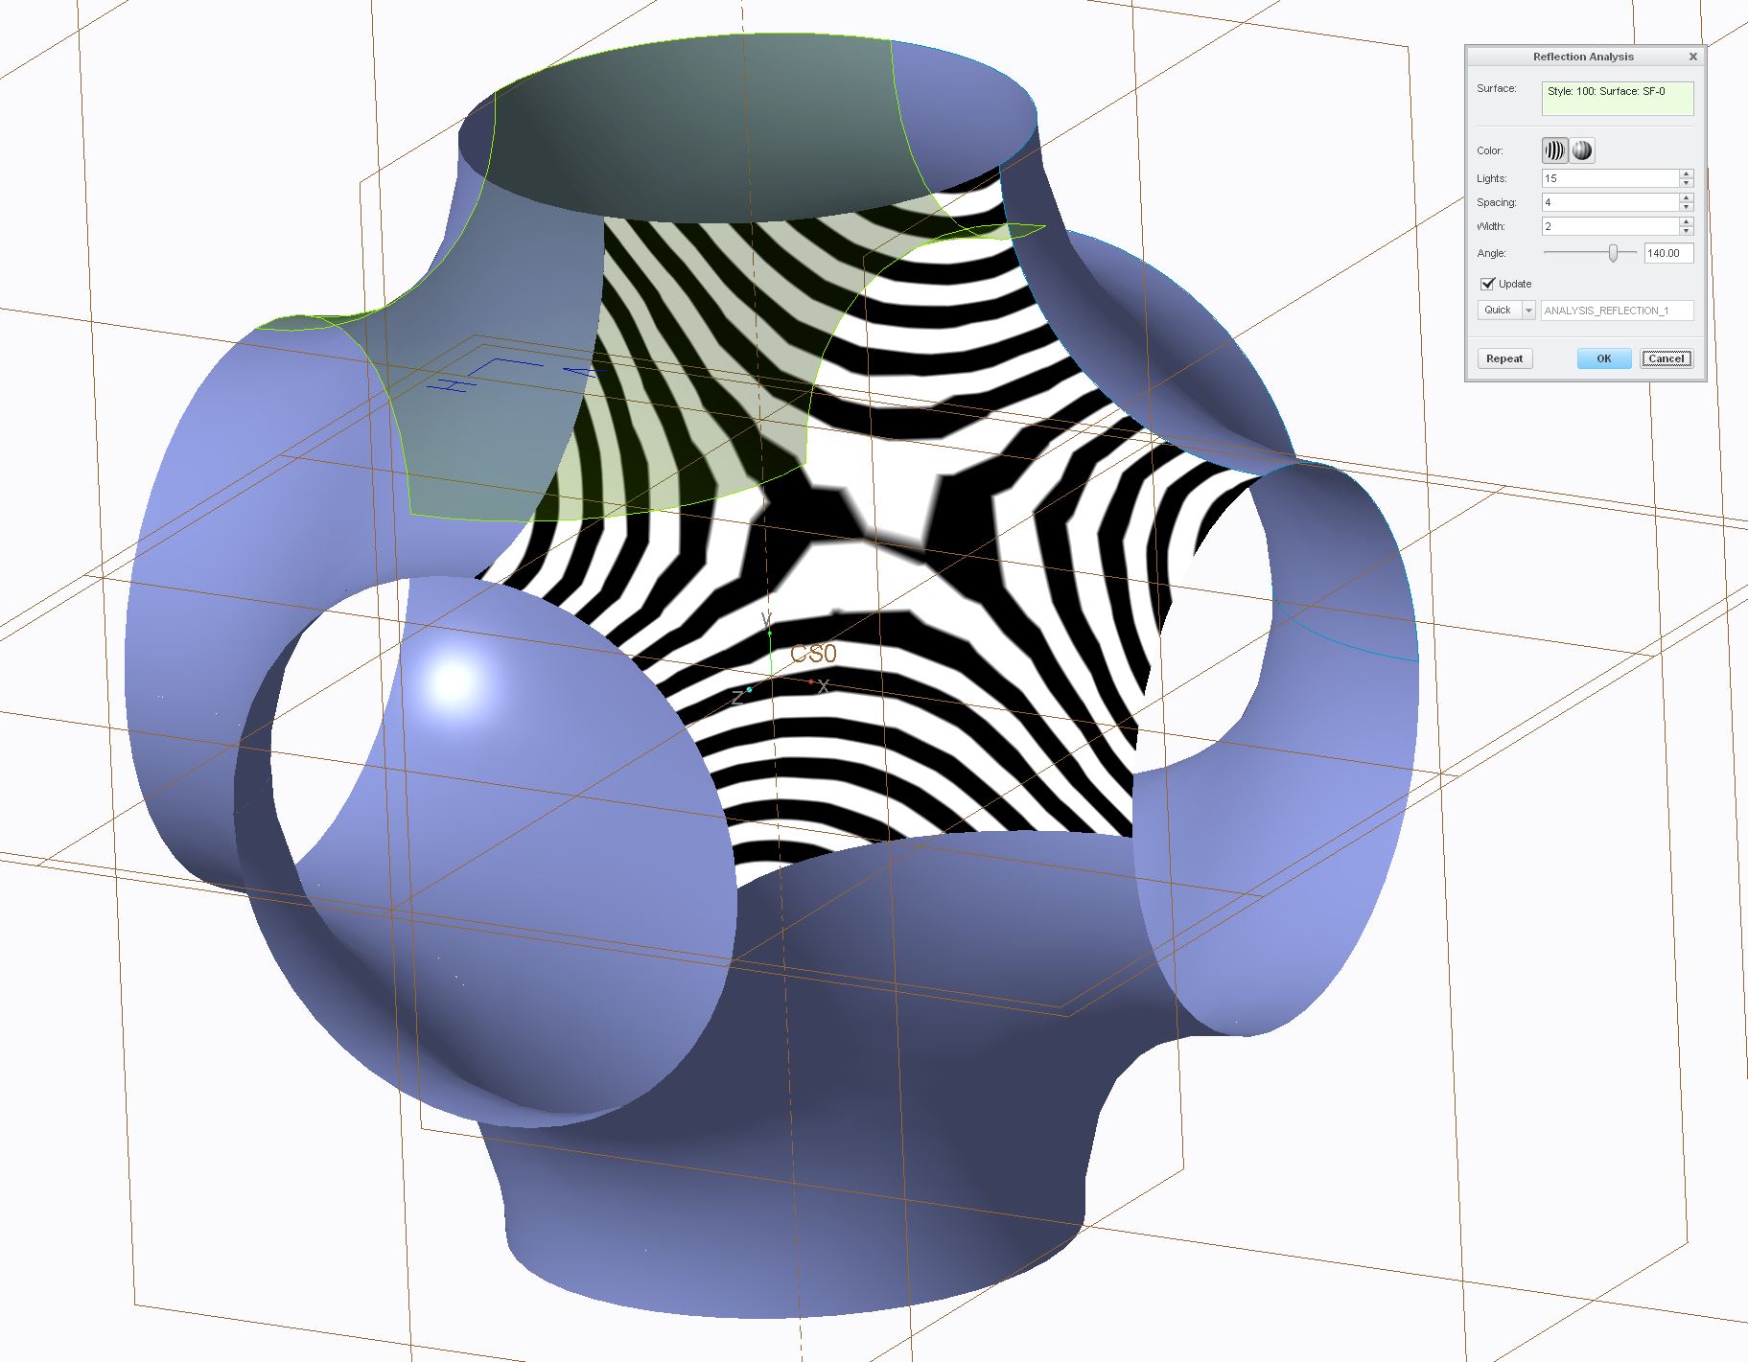This screenshot has height=1362, width=1748.
Task: Click the Width input field
Action: coord(1610,226)
